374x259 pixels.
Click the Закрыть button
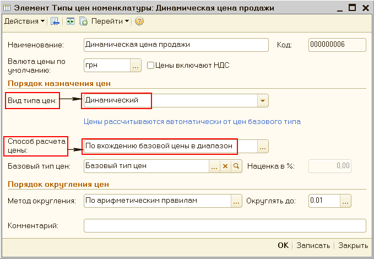(353, 246)
